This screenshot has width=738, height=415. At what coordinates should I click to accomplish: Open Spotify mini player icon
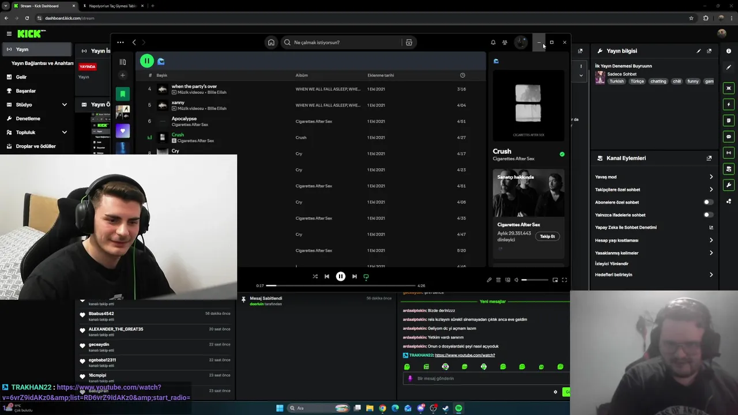point(555,280)
